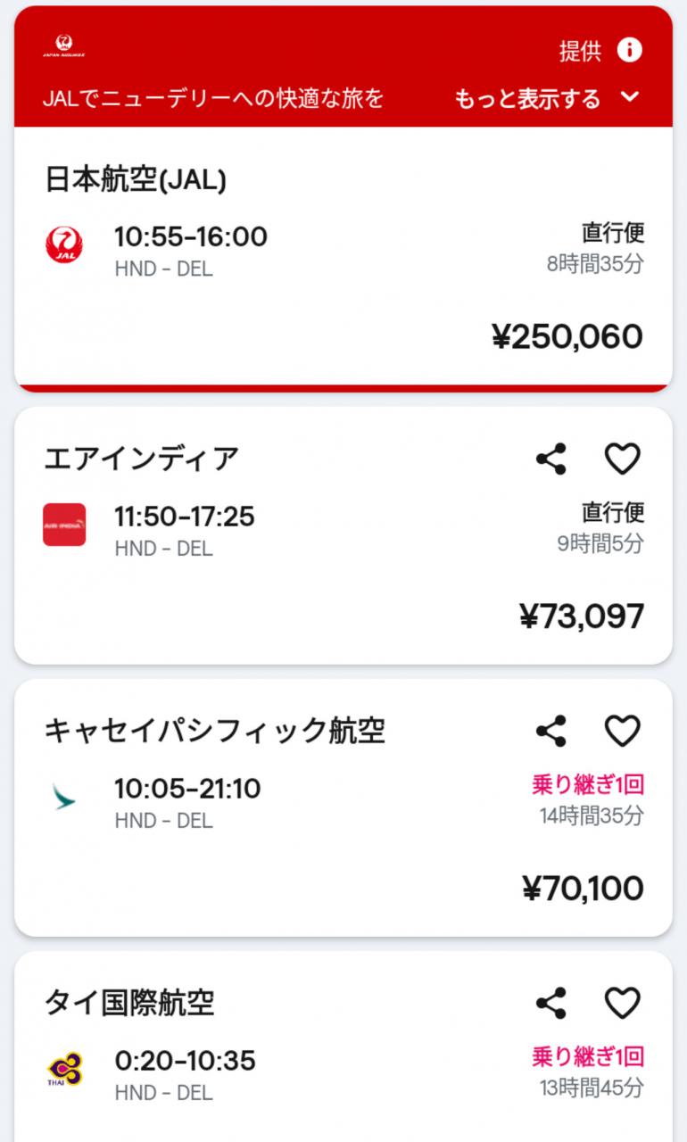Viewport: 687px width, 1142px height.
Task: Share the エアインディア flight
Action: [551, 459]
